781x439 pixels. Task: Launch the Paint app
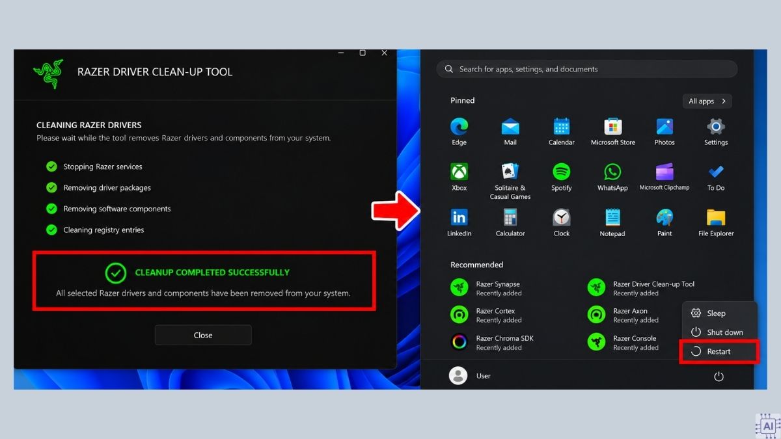point(665,223)
